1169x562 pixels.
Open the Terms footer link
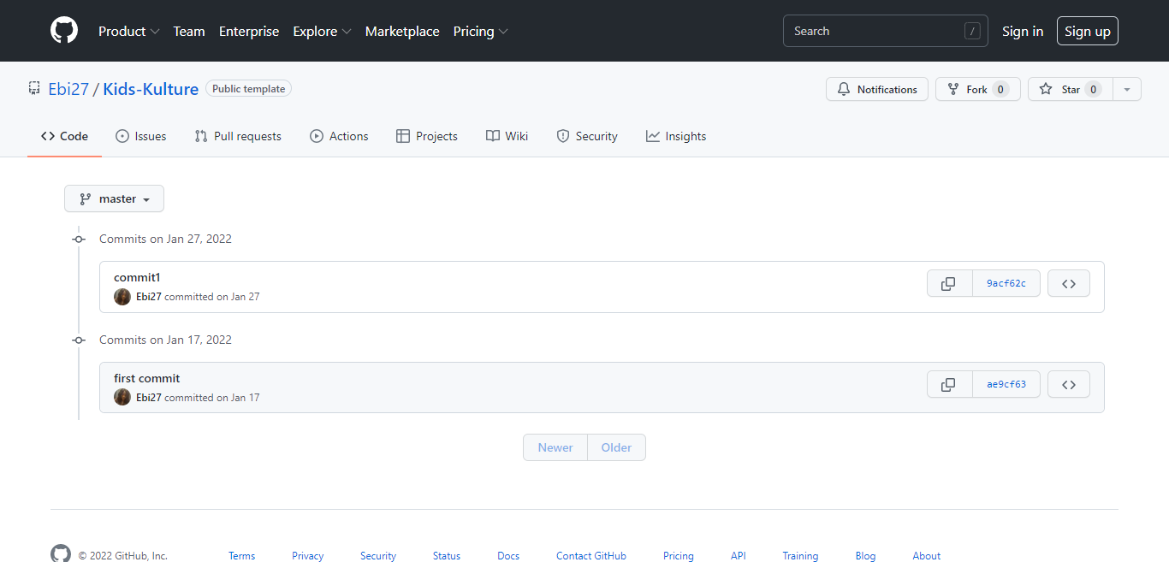[x=241, y=556]
